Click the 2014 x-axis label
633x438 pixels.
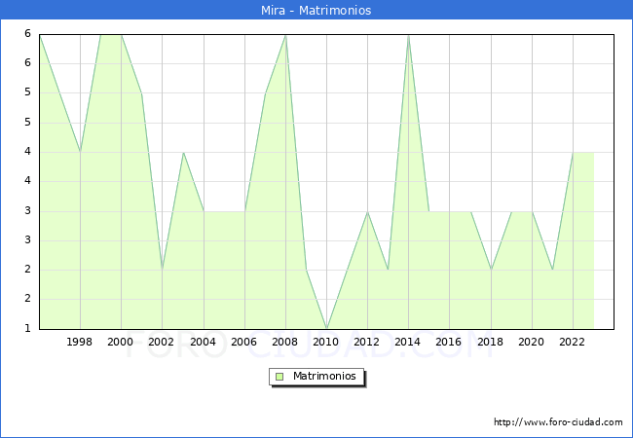pyautogui.click(x=408, y=342)
